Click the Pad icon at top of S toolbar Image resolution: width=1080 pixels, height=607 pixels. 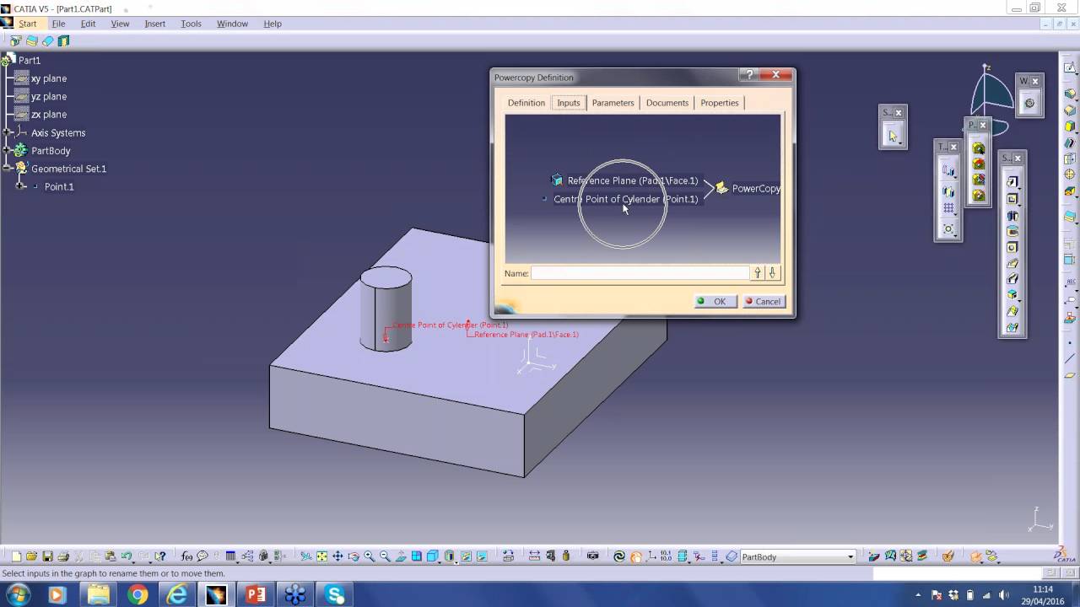click(1012, 181)
